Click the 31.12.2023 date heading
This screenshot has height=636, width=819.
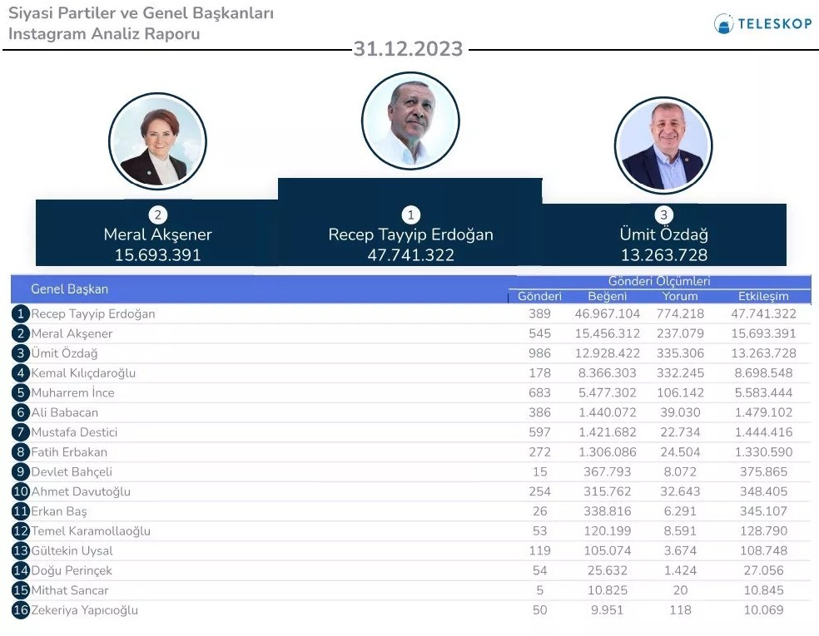[x=408, y=49]
